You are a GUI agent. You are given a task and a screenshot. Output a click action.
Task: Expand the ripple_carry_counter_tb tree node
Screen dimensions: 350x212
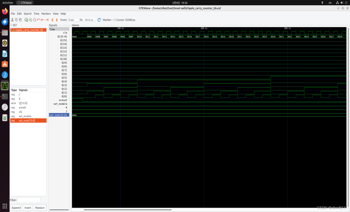pyautogui.click(x=11, y=30)
